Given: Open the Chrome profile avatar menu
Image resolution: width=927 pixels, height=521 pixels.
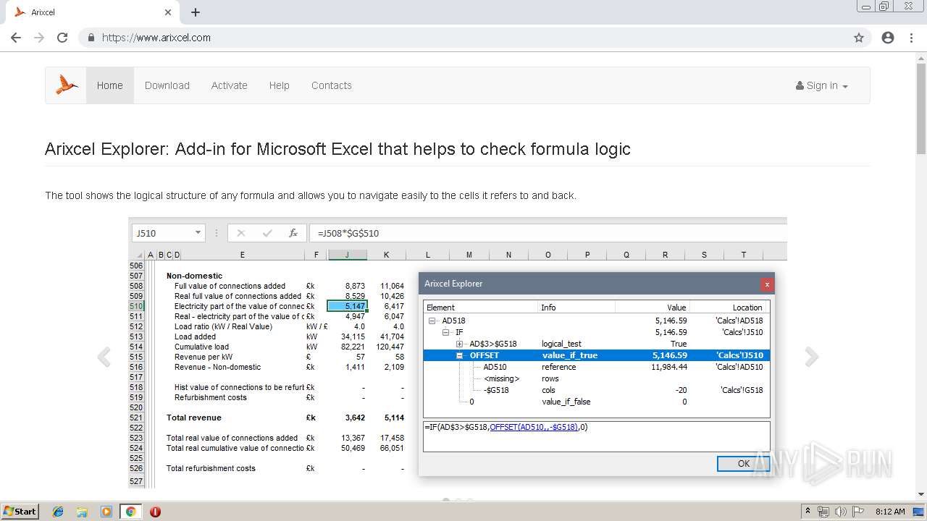Looking at the screenshot, I should pos(888,38).
